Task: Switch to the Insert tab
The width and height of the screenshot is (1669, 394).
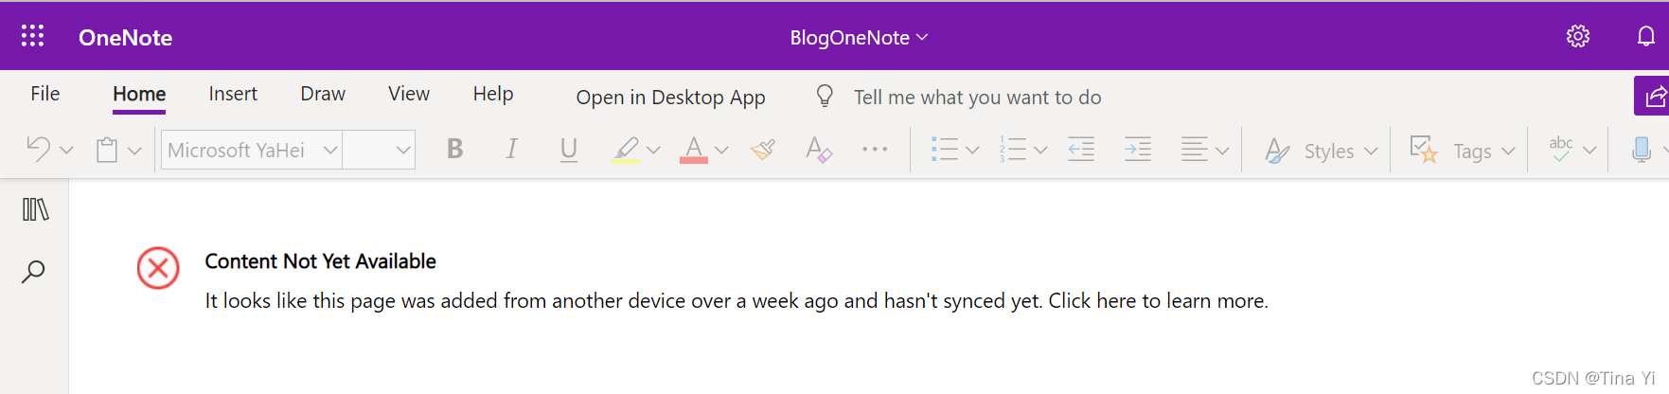Action: pyautogui.click(x=233, y=94)
